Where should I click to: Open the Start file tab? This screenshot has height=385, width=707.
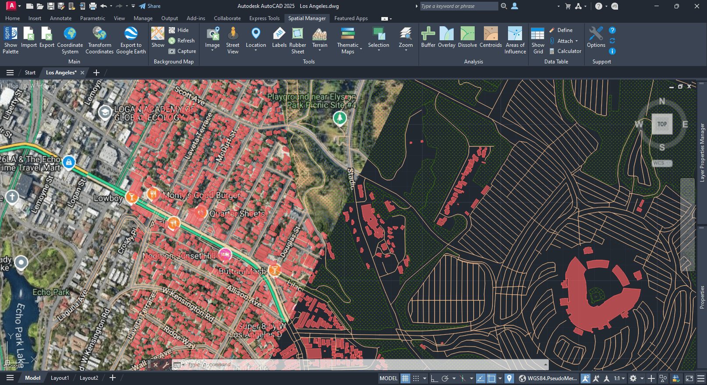[30, 73]
